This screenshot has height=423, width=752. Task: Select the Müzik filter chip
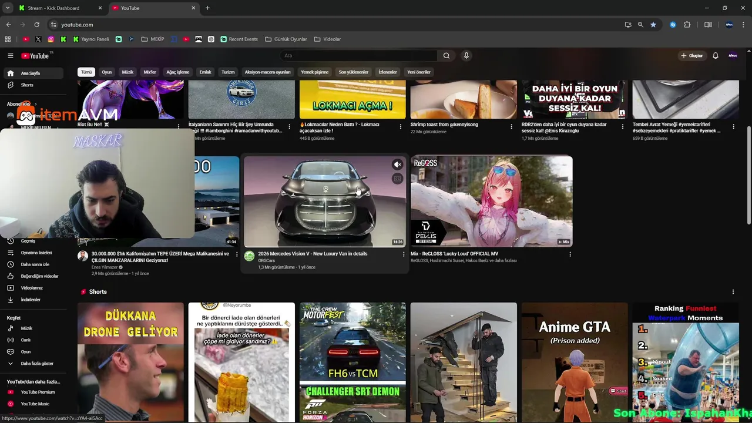point(127,72)
